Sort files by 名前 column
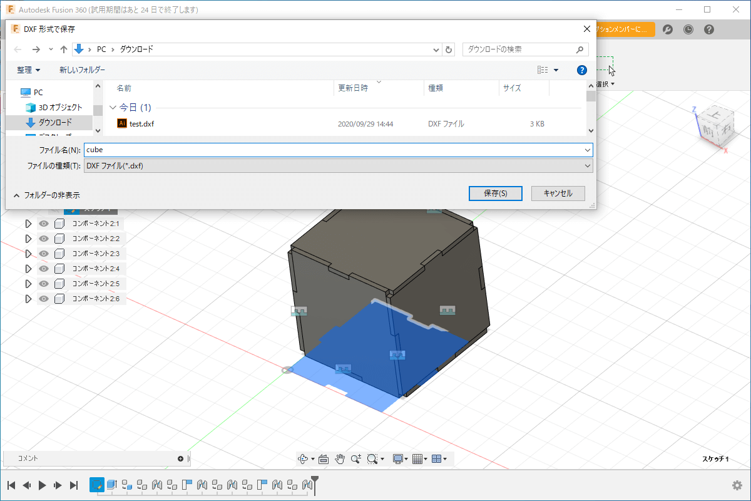 click(124, 88)
